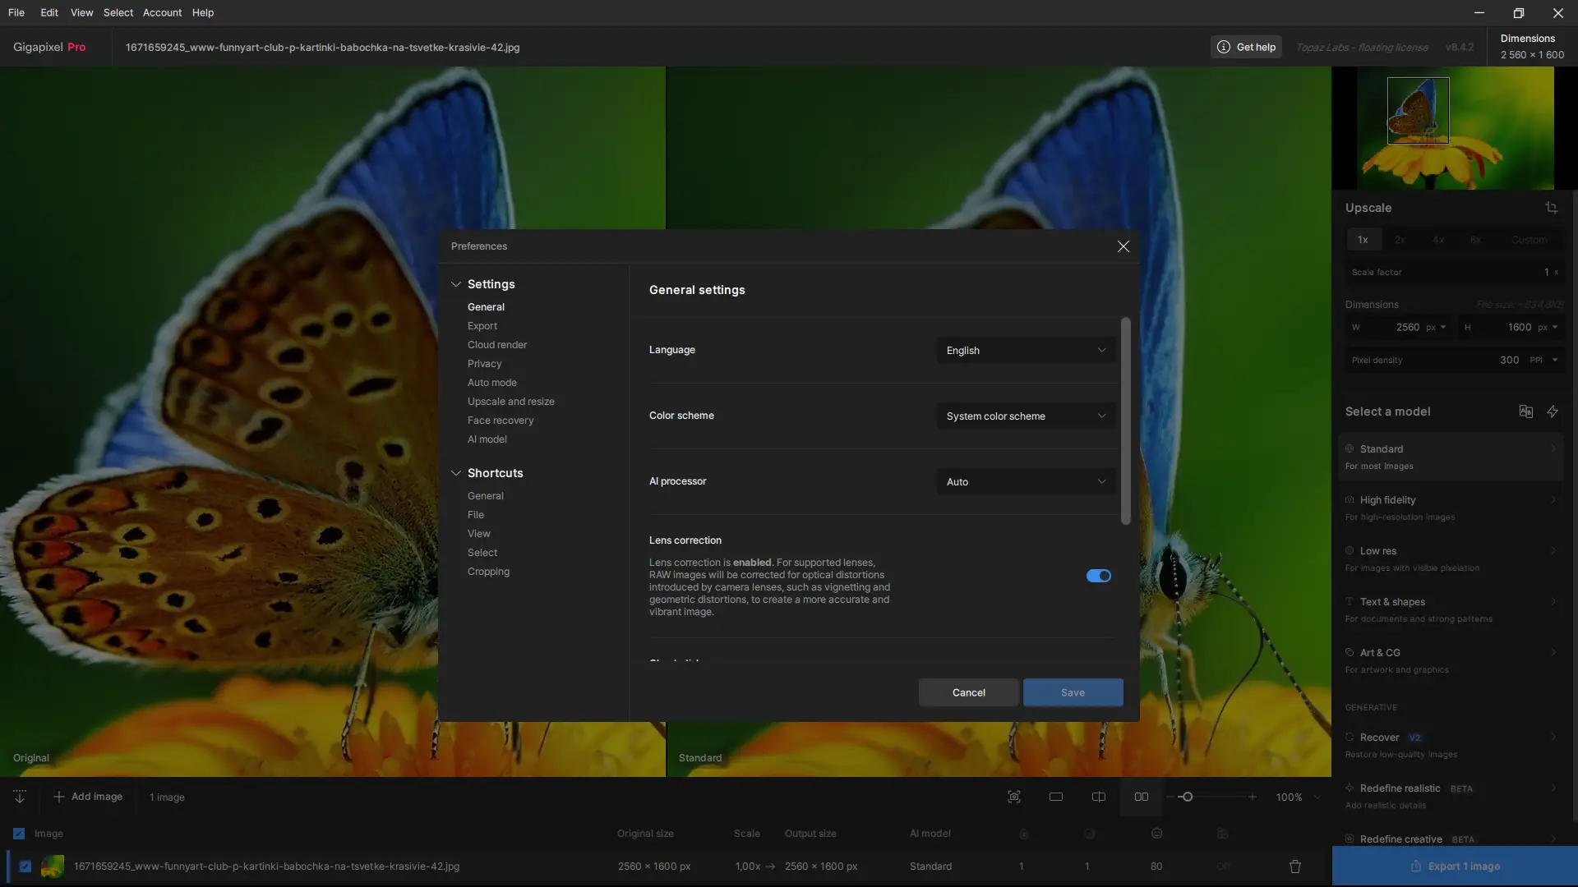This screenshot has width=1578, height=887.
Task: Disable the Lens correction toggle
Action: coord(1098,576)
